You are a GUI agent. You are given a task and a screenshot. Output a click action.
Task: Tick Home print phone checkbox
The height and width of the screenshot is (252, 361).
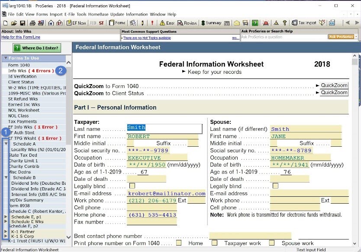[x=179, y=243]
